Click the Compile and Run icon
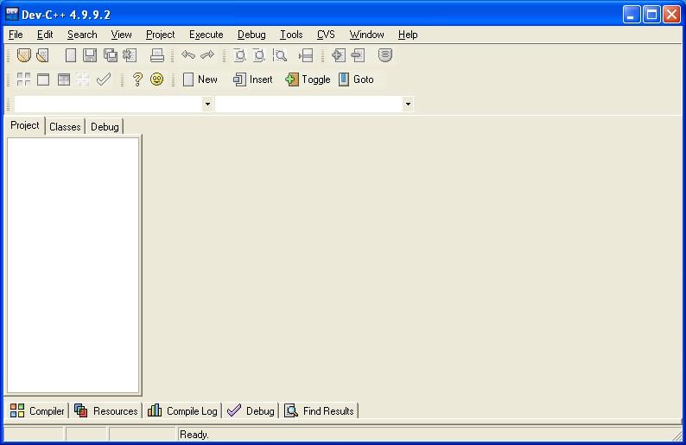Image resolution: width=686 pixels, height=445 pixels. 64,79
